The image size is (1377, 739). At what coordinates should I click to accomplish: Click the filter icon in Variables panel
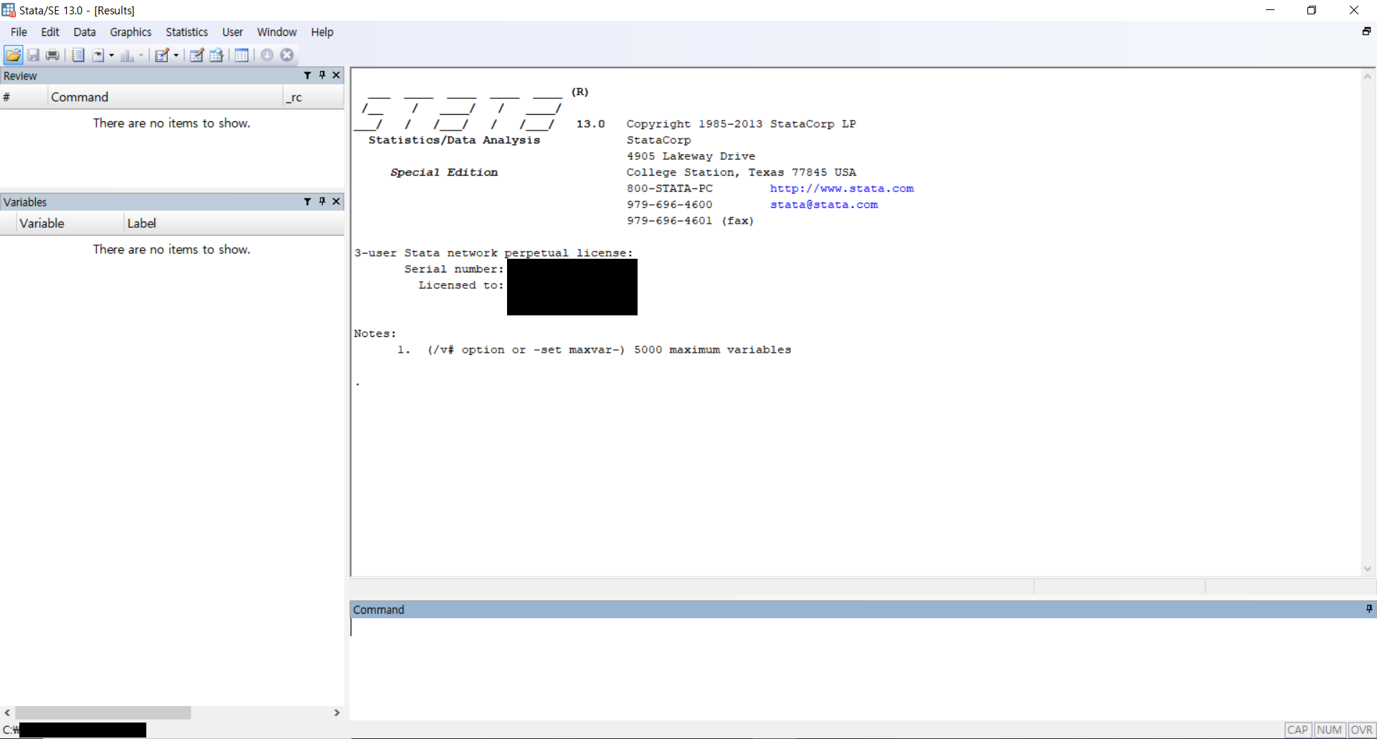[x=308, y=201]
